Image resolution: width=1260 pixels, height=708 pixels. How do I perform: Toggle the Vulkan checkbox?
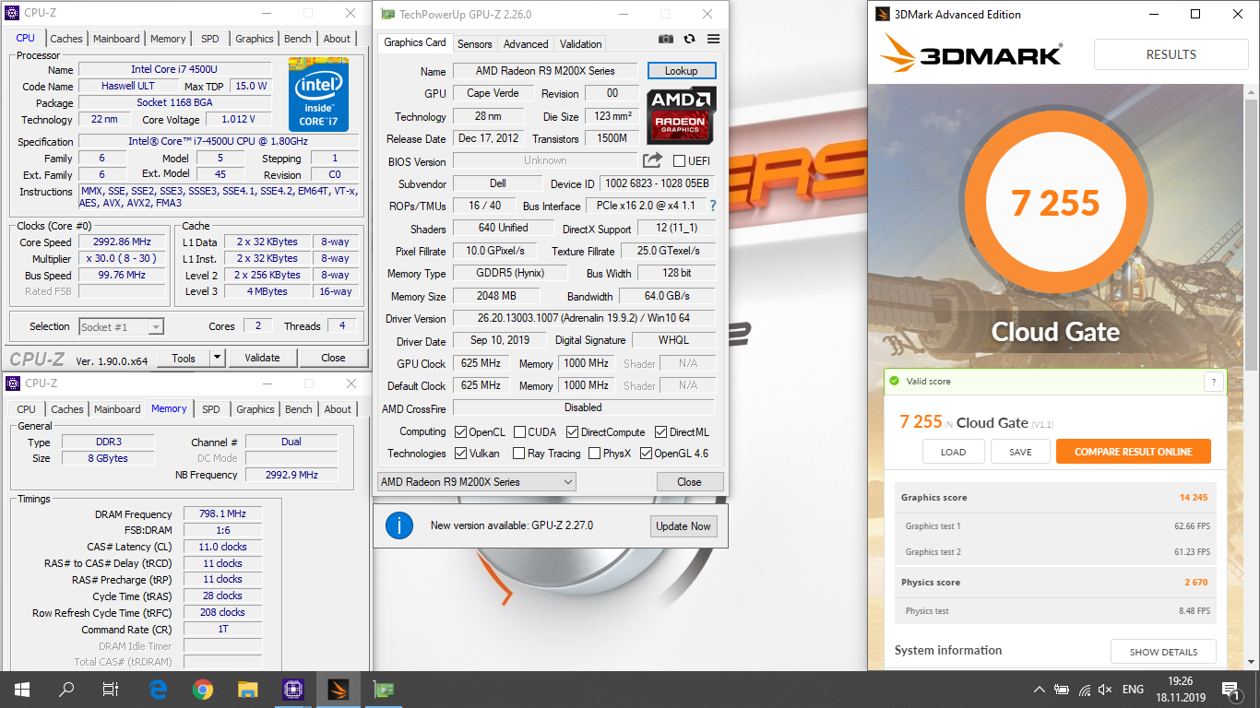461,453
